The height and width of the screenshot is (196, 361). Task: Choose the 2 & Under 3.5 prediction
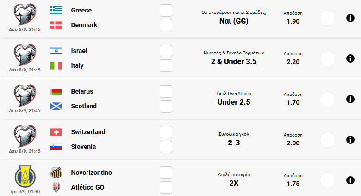[234, 62]
